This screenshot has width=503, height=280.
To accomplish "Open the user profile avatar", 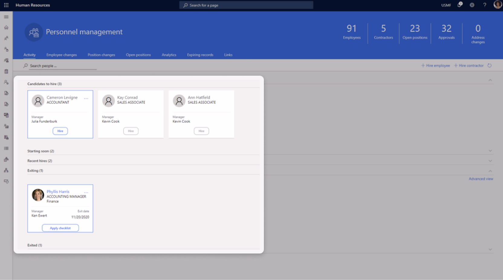I will pos(497,5).
